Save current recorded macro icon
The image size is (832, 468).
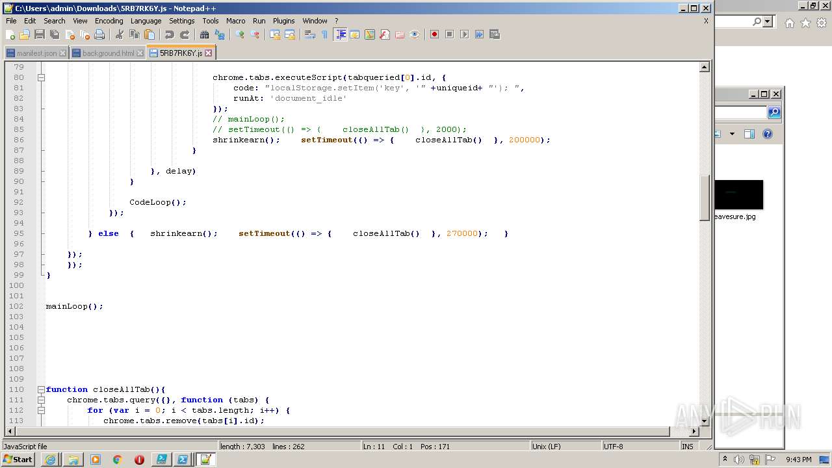click(x=494, y=34)
